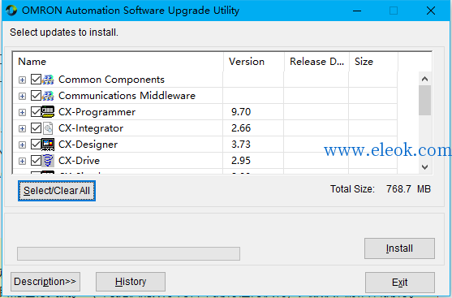Expand the Common Components tree node
This screenshot has height=298, width=452.
click(x=22, y=80)
